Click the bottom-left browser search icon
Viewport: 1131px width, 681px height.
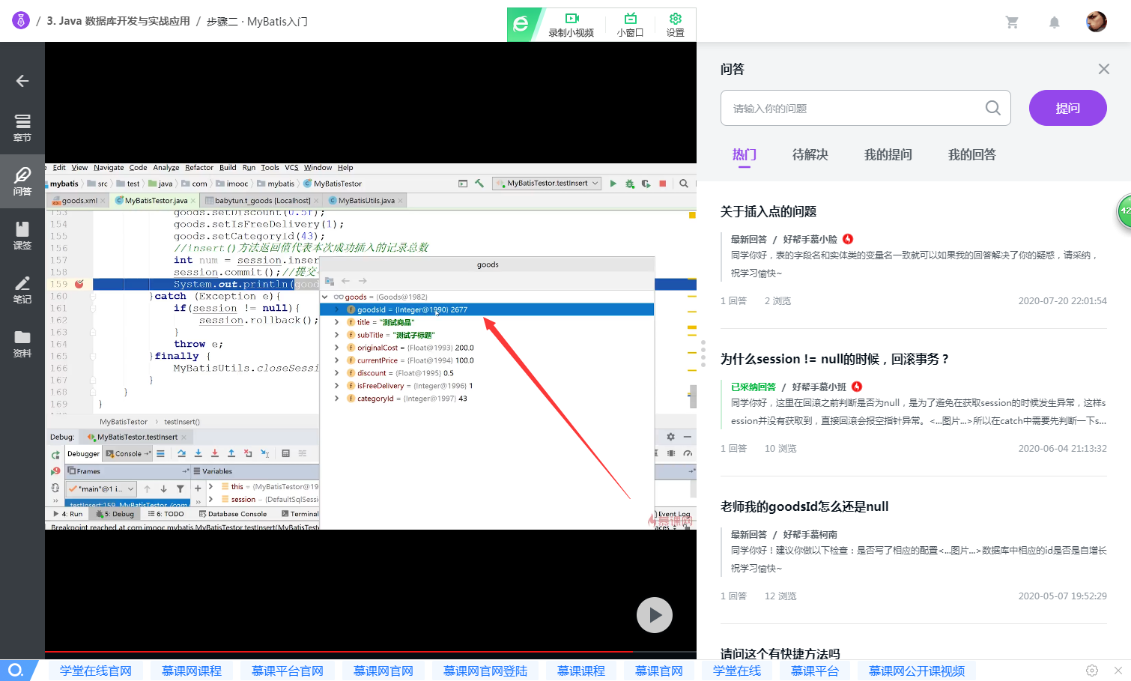pyautogui.click(x=16, y=670)
